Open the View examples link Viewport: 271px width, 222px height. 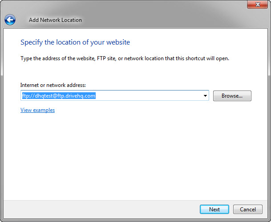pyautogui.click(x=37, y=110)
